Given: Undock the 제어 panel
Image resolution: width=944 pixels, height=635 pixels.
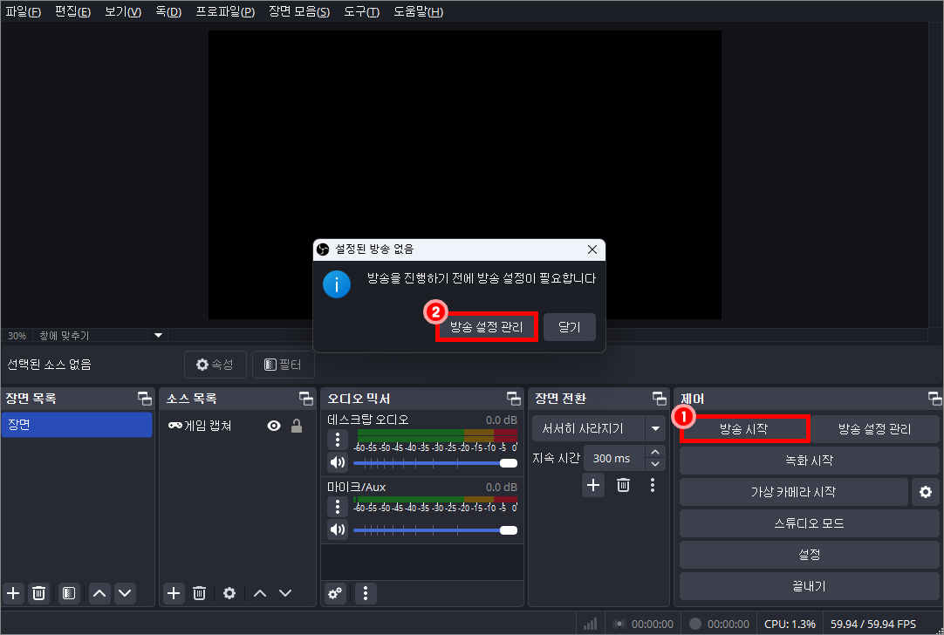Looking at the screenshot, I should click(934, 399).
